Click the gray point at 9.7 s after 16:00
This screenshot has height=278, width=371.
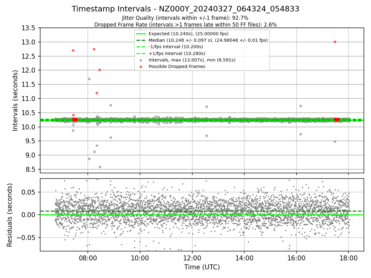(x=301, y=134)
